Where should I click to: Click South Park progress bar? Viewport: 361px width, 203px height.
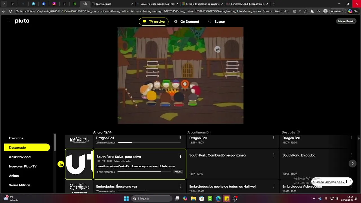pos(144,172)
